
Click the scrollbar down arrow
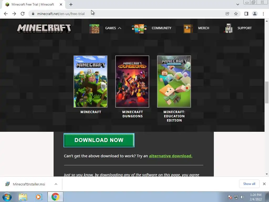pos(267,174)
